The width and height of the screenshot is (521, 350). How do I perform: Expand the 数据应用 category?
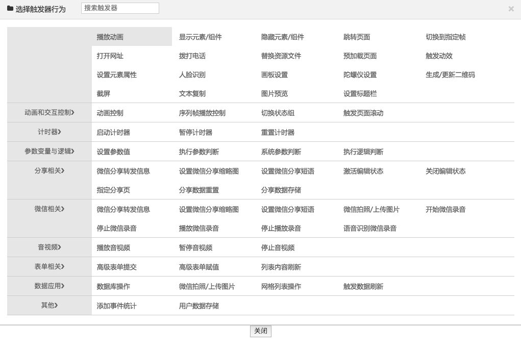click(x=49, y=286)
